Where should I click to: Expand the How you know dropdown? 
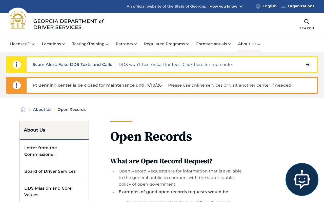coord(226,6)
